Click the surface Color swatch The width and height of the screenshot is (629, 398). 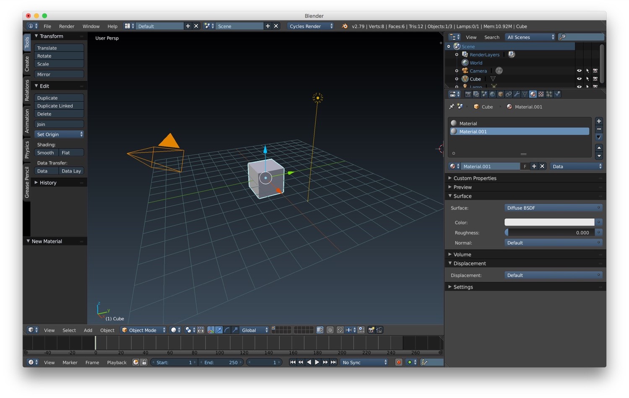[x=549, y=222]
